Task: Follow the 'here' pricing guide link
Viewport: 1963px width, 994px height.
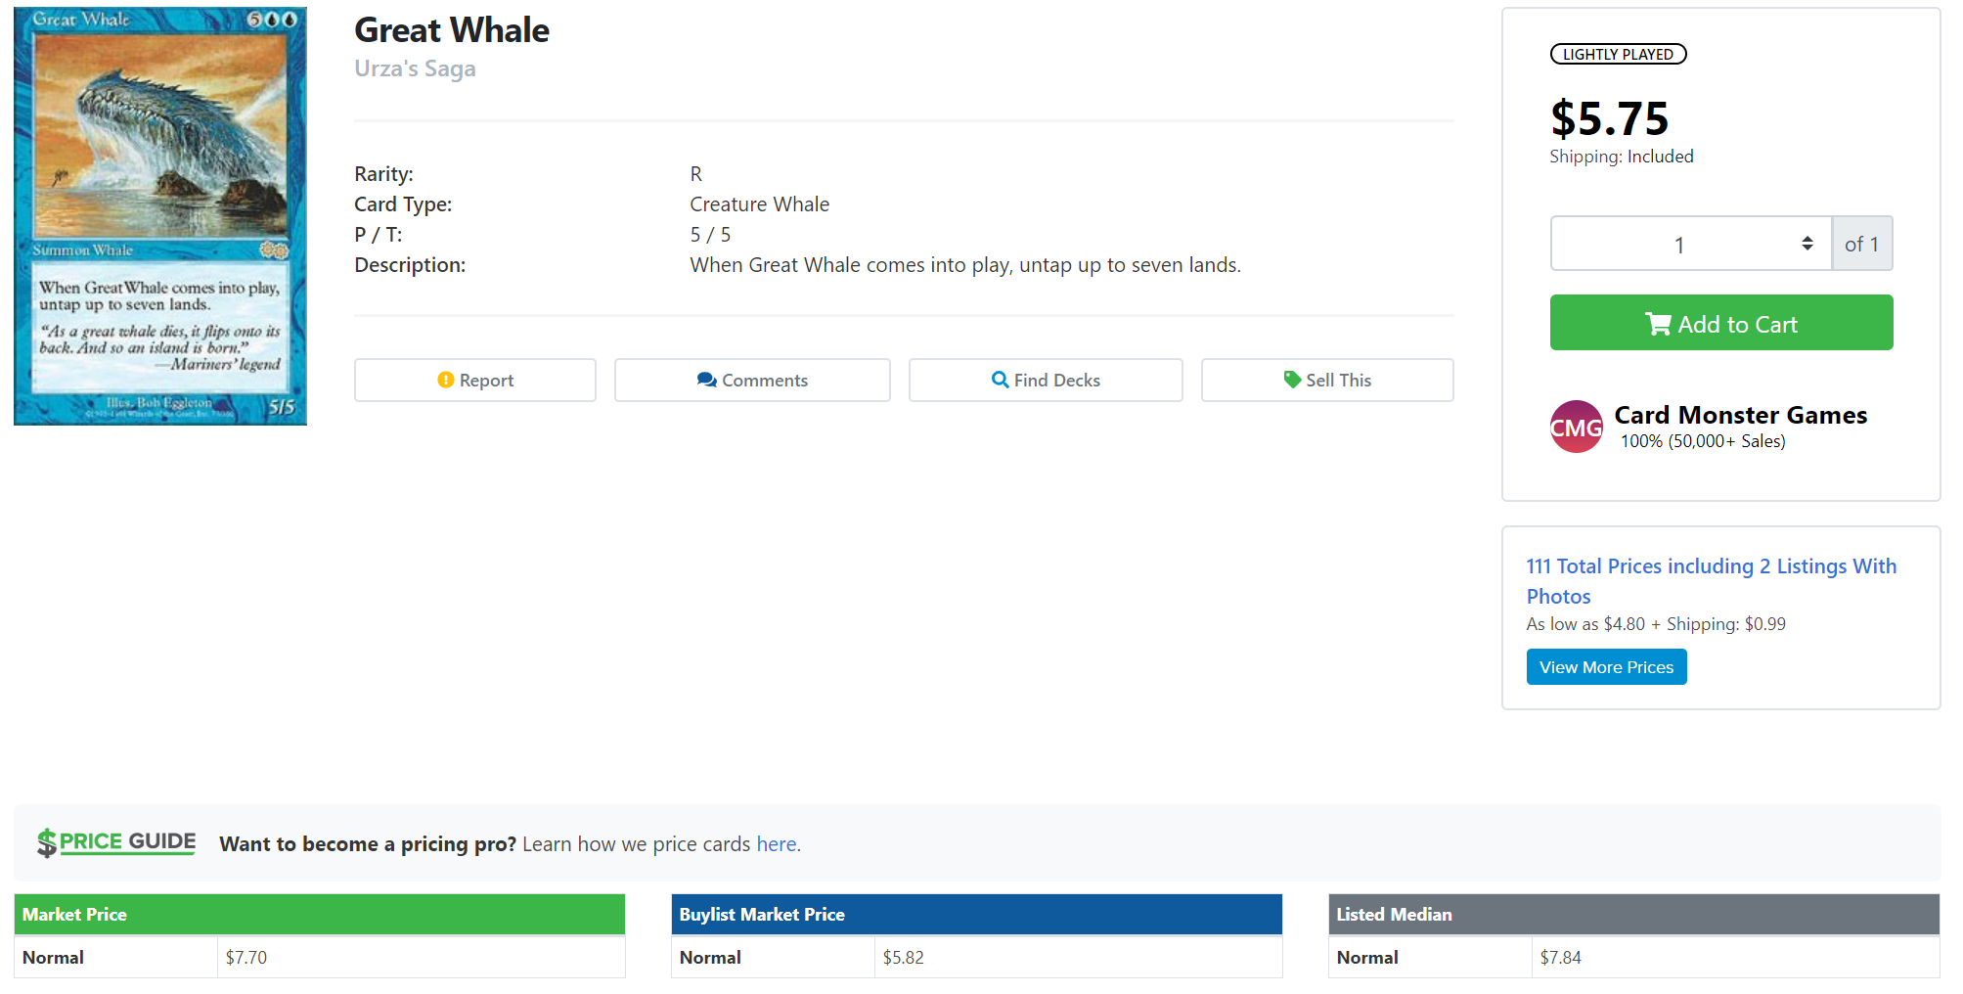Action: [x=776, y=844]
